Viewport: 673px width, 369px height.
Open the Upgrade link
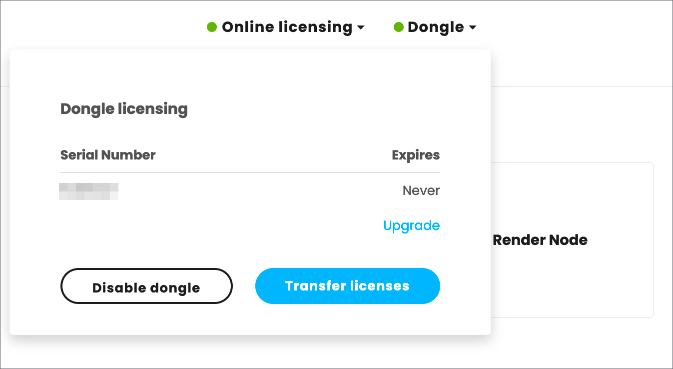(411, 225)
